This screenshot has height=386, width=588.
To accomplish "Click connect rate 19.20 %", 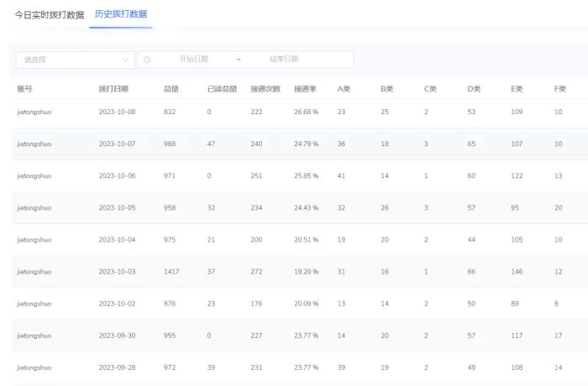I will pyautogui.click(x=307, y=272).
